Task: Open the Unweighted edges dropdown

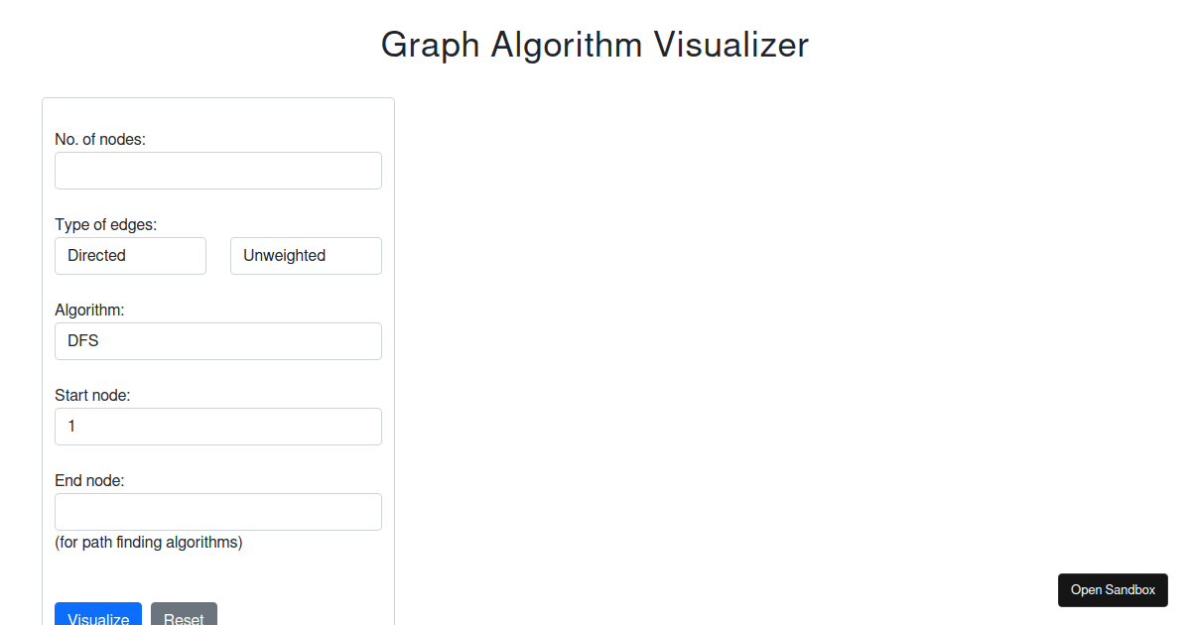Action: (306, 256)
